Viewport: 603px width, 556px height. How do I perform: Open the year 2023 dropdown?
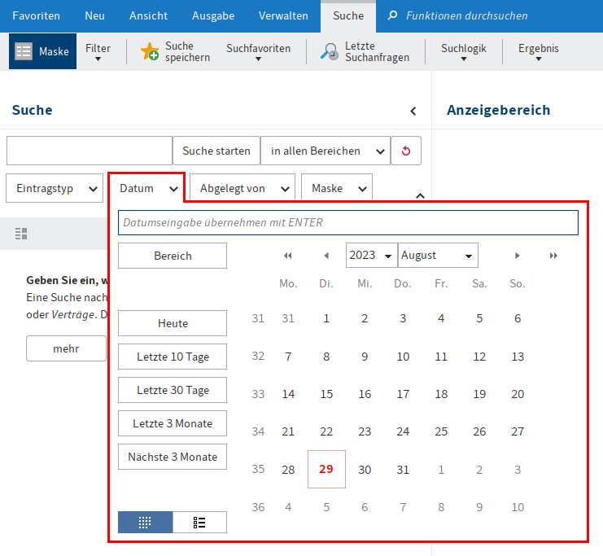point(371,256)
